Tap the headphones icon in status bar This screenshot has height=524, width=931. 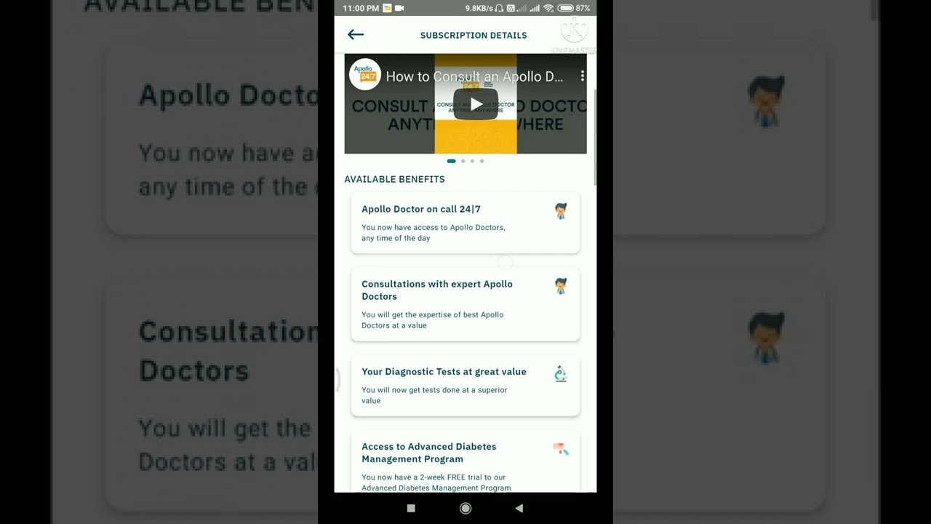pyautogui.click(x=500, y=8)
